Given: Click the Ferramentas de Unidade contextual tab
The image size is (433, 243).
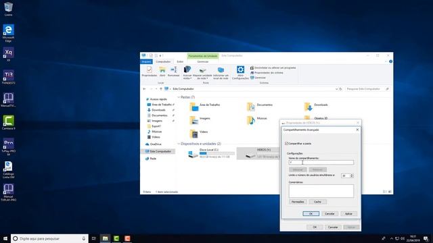Looking at the screenshot, I should pyautogui.click(x=203, y=56).
